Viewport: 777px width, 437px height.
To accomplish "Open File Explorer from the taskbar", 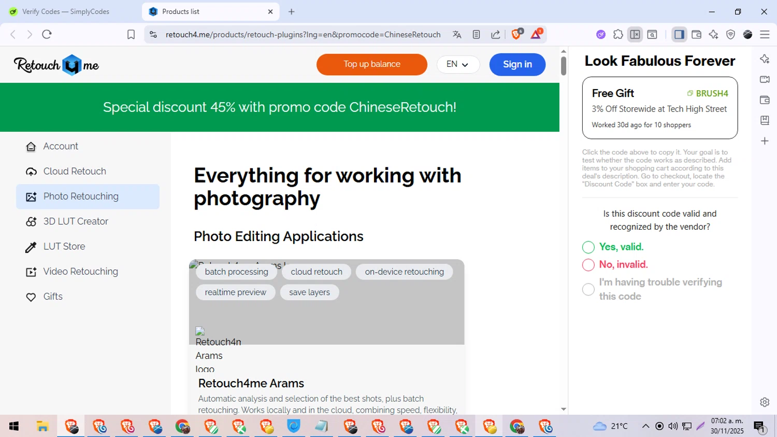I will (42, 426).
